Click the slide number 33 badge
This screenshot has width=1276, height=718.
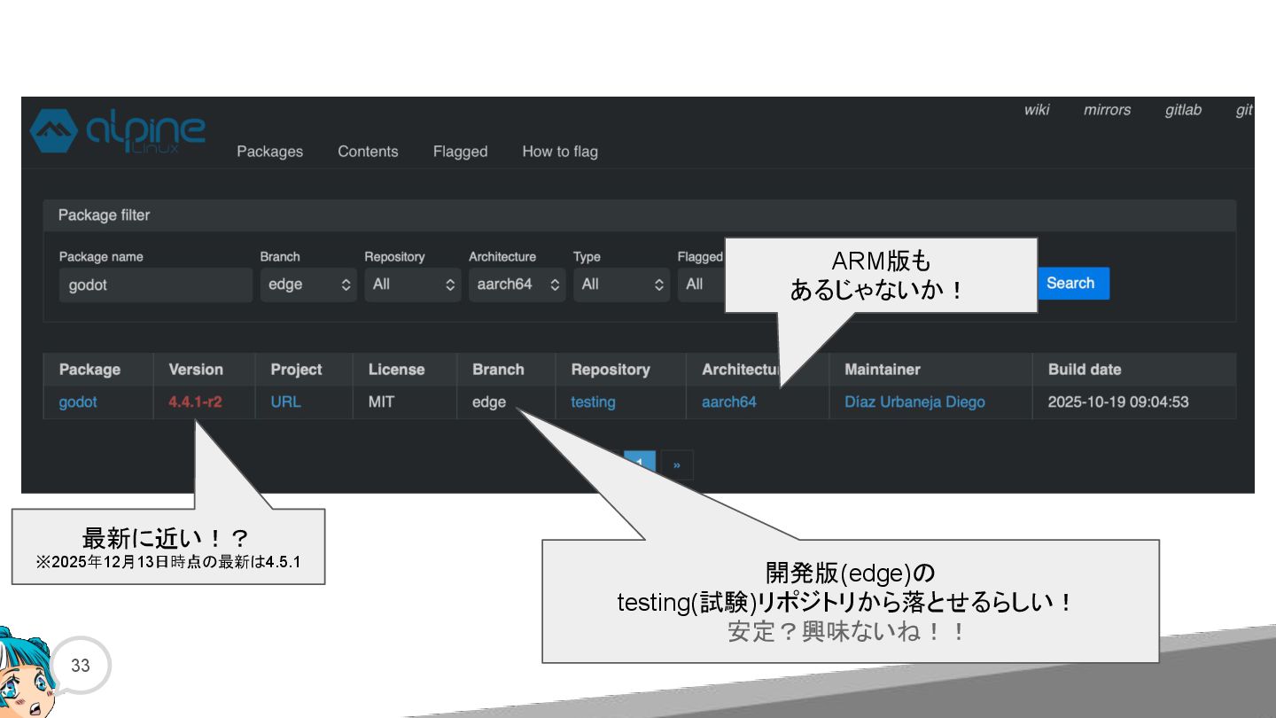[x=81, y=665]
